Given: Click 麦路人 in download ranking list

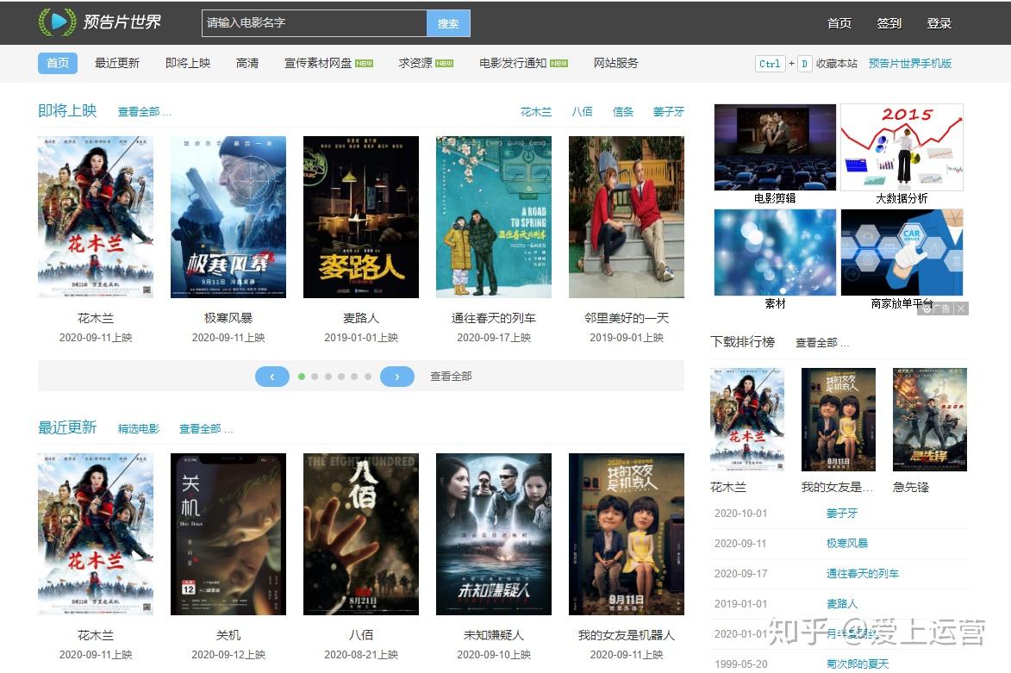Looking at the screenshot, I should click(x=842, y=604).
